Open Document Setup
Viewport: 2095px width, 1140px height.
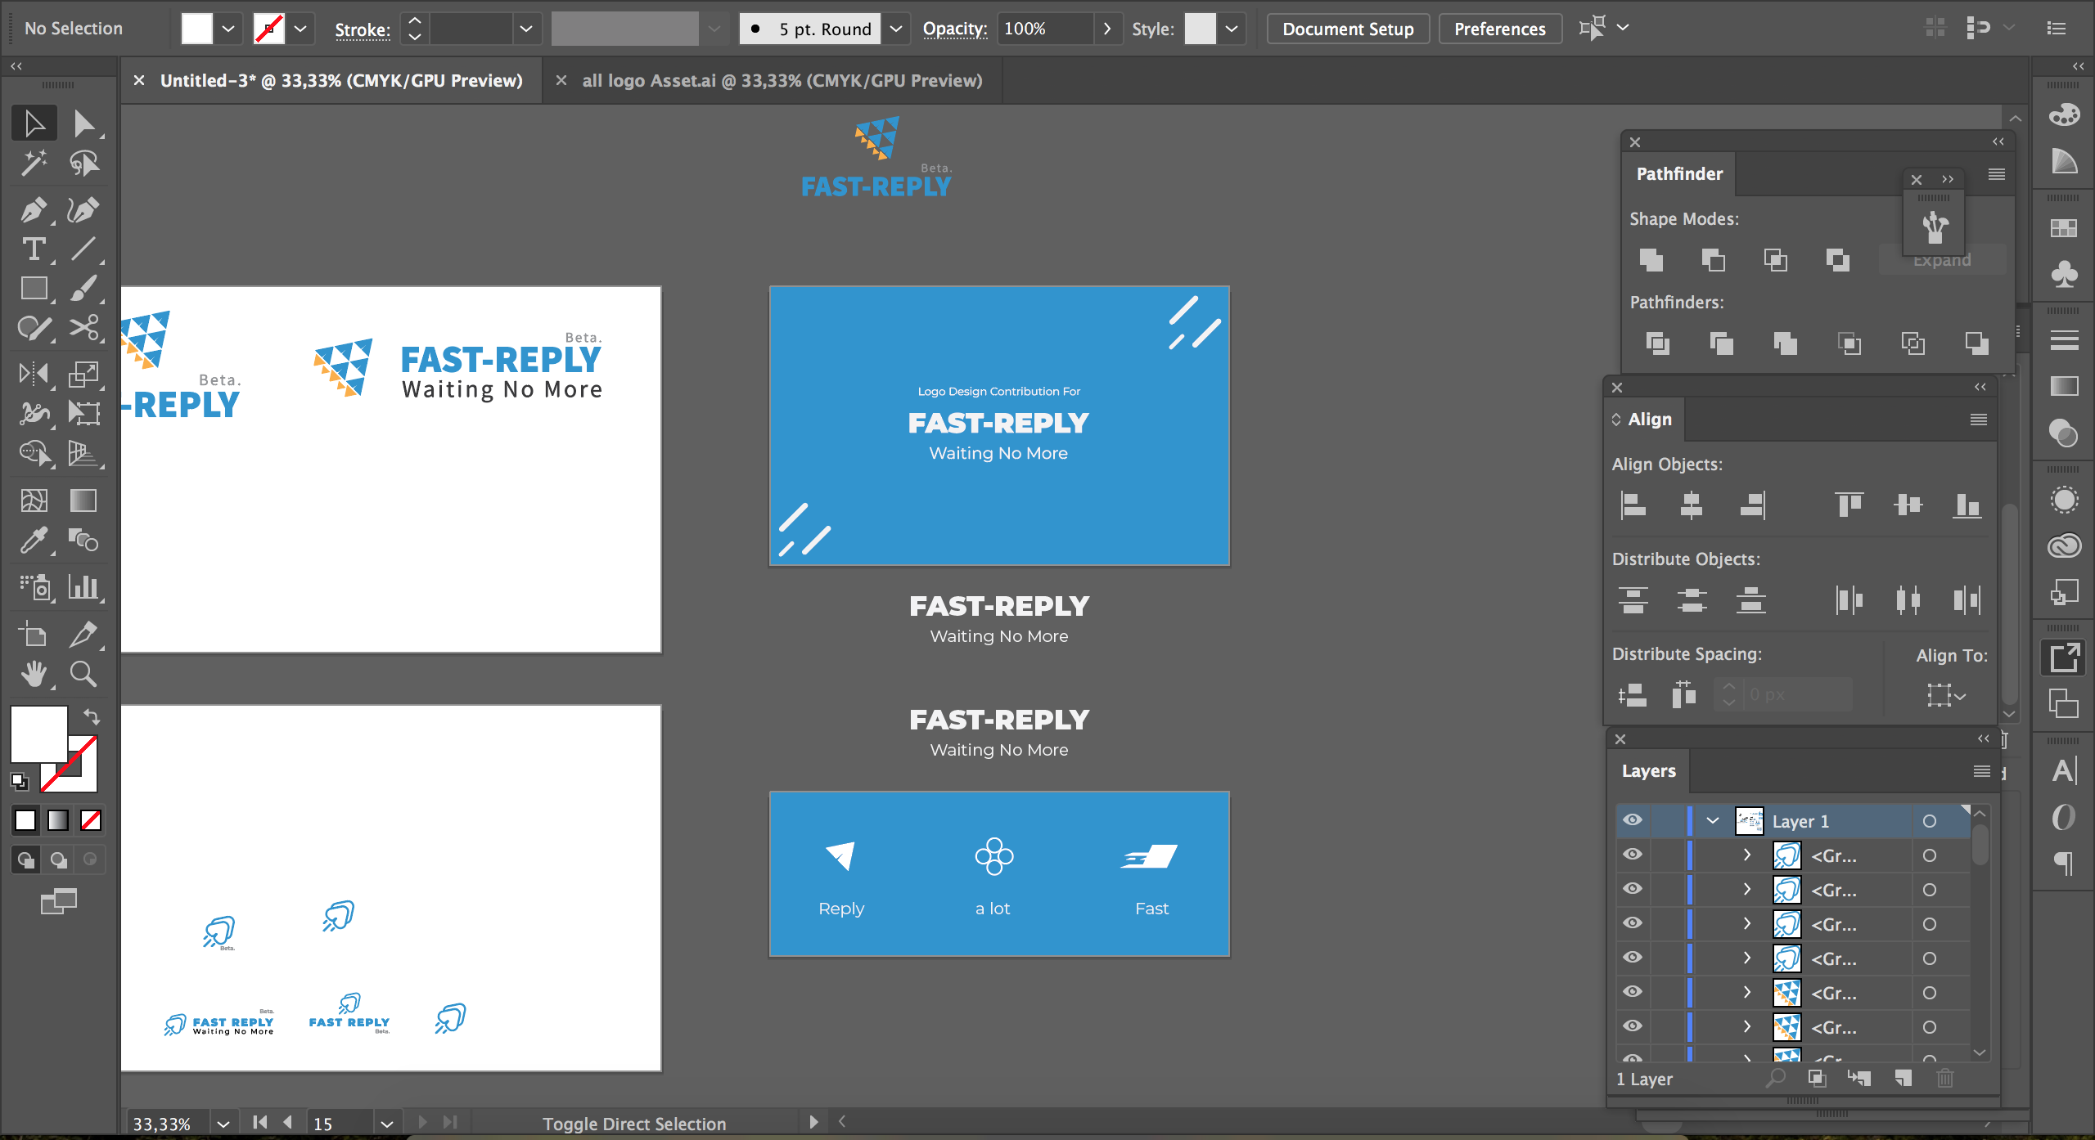click(1348, 29)
